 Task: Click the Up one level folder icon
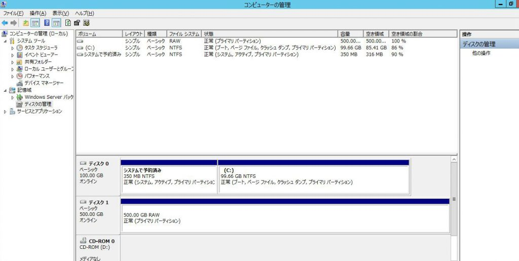click(x=26, y=23)
